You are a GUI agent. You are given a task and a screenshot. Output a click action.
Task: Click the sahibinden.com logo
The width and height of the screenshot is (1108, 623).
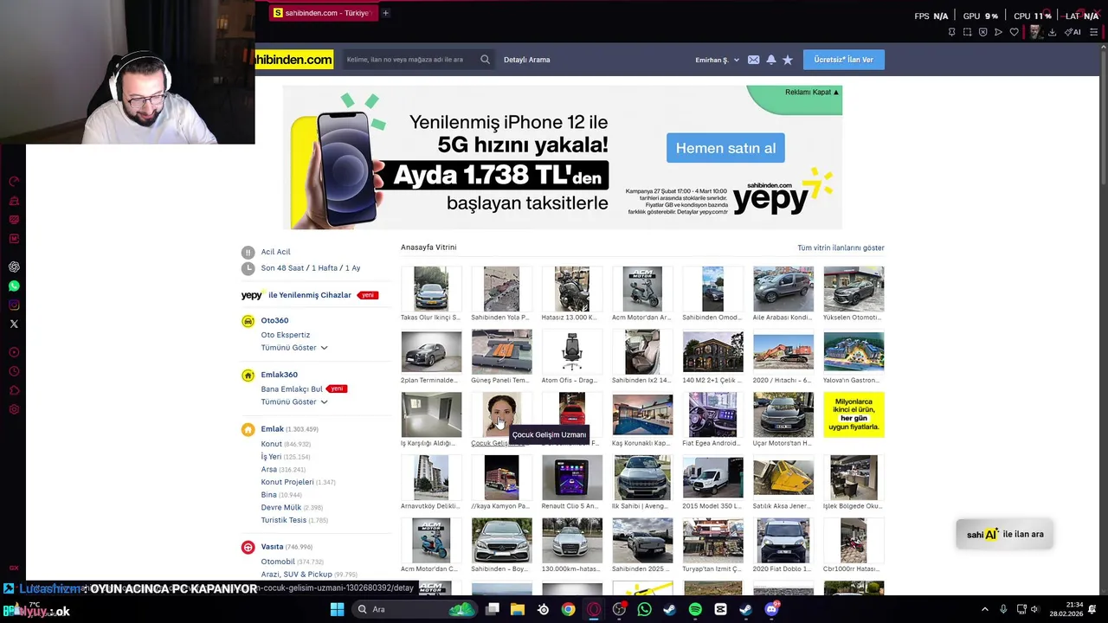[x=294, y=60]
